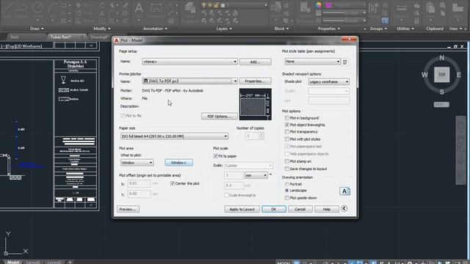Uncheck Fit to paper
Image resolution: width=470 pixels, height=264 pixels.
tap(215, 156)
